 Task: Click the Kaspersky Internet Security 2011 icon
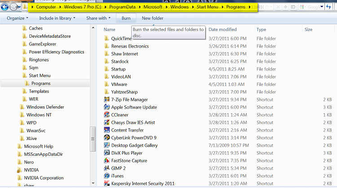click(x=106, y=183)
